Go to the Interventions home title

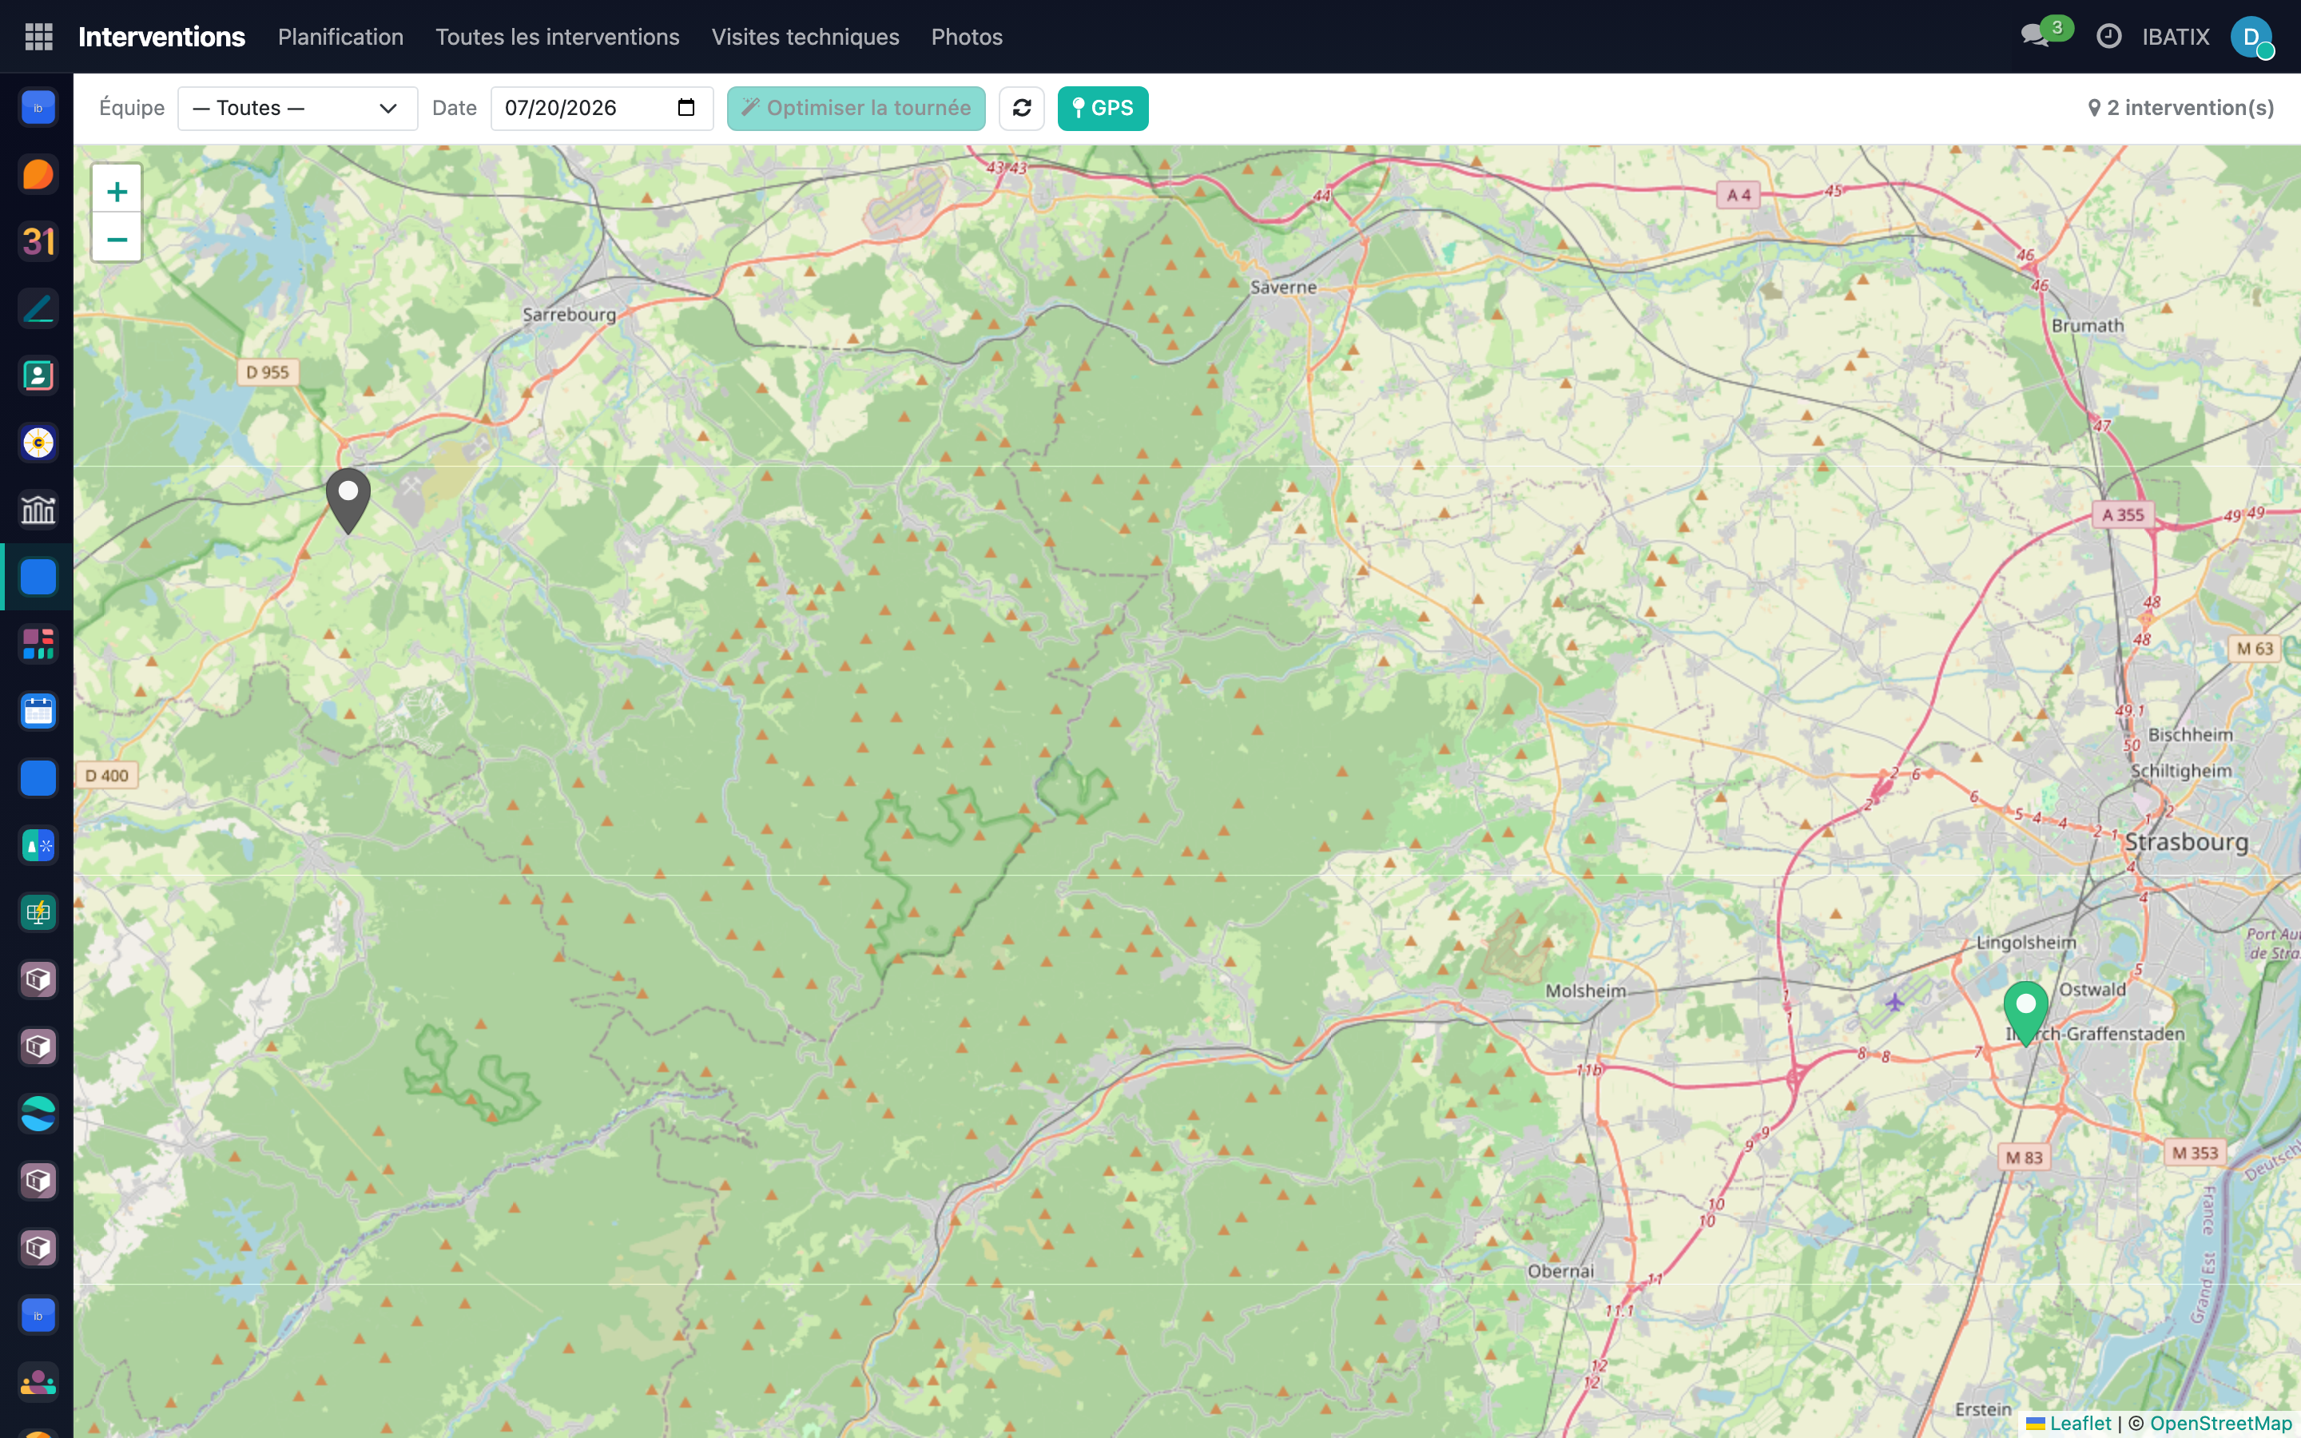161,36
